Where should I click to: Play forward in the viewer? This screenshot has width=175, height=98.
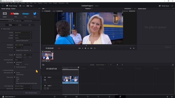pyautogui.click(x=88, y=48)
